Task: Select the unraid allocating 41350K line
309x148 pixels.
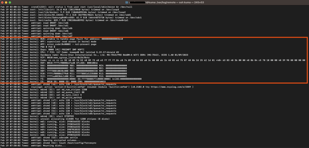Action: (55, 119)
